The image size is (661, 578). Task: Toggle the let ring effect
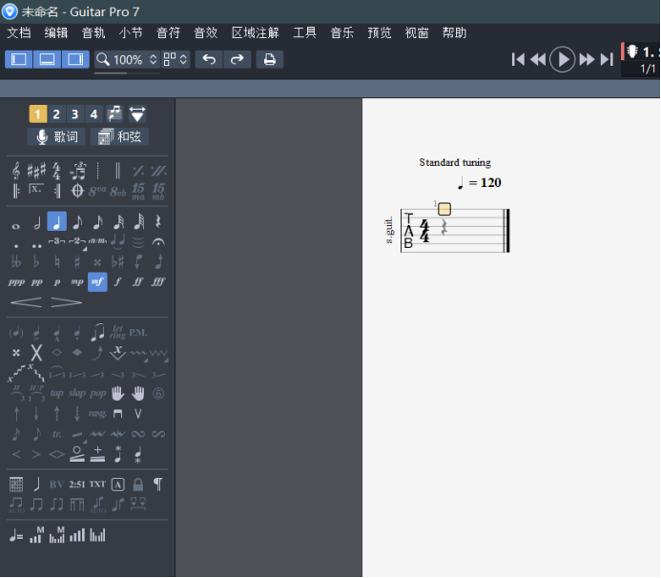117,333
